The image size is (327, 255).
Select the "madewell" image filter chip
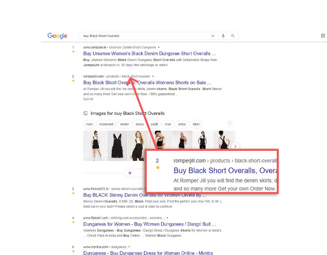(105, 124)
